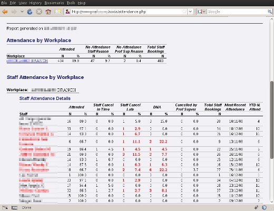Open the File menu
274x211 pixels.
[4, 3]
